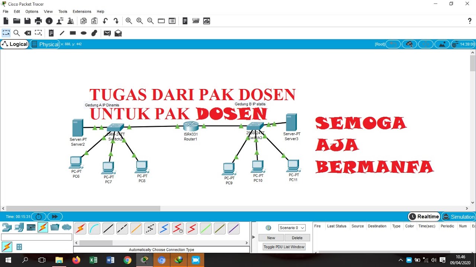Viewport: 476px width, 267px height.
Task: Pick the orange Fiber cable
Action: (x=136, y=229)
